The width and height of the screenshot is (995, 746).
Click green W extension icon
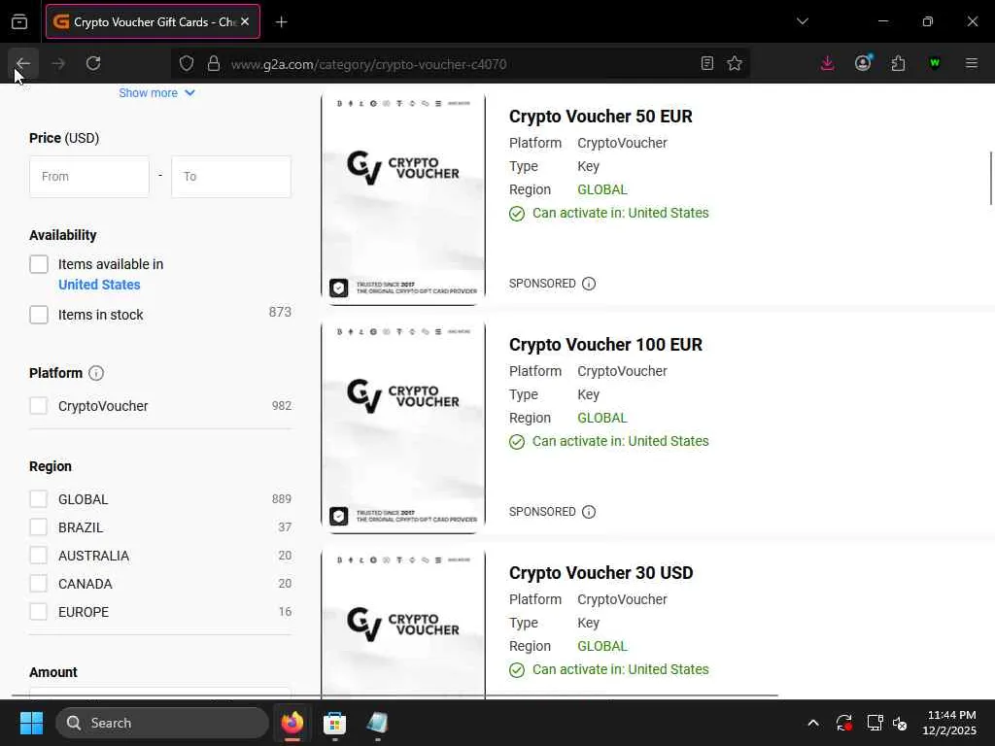[x=934, y=63]
